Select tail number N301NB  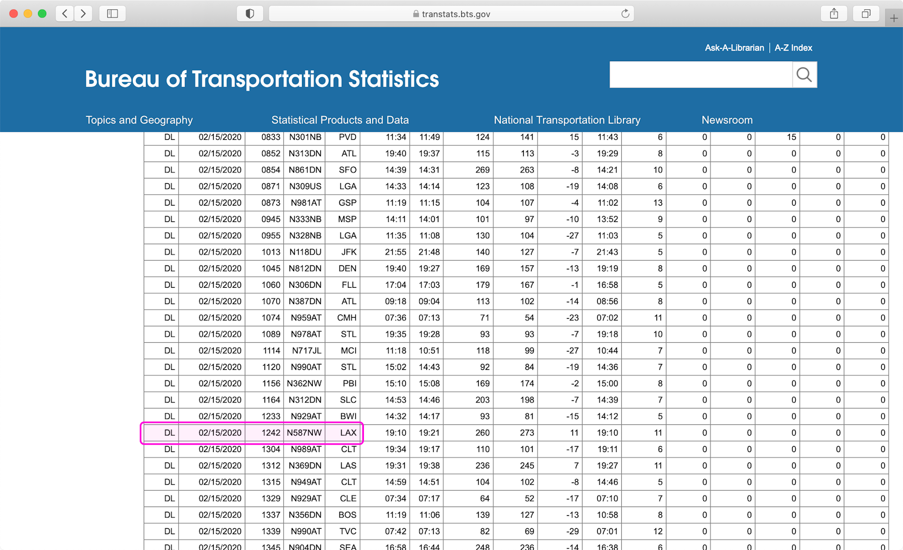(305, 137)
